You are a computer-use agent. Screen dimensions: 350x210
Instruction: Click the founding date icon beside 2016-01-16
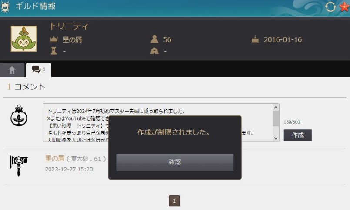[255, 40]
